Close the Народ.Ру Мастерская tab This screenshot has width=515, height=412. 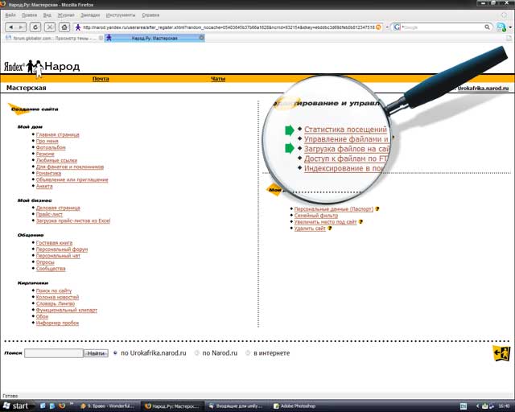click(201, 38)
